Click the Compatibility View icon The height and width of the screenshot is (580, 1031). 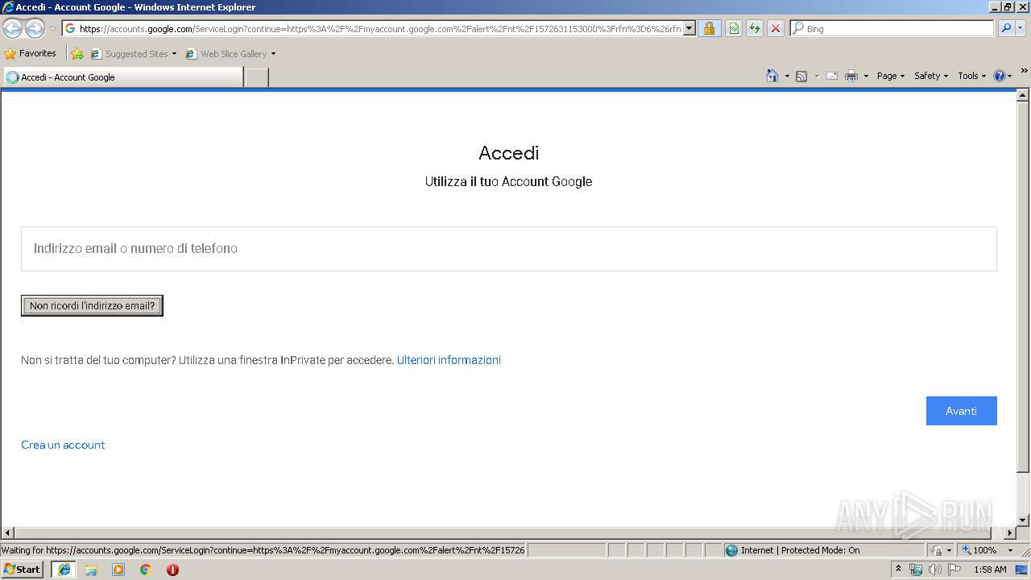click(734, 29)
